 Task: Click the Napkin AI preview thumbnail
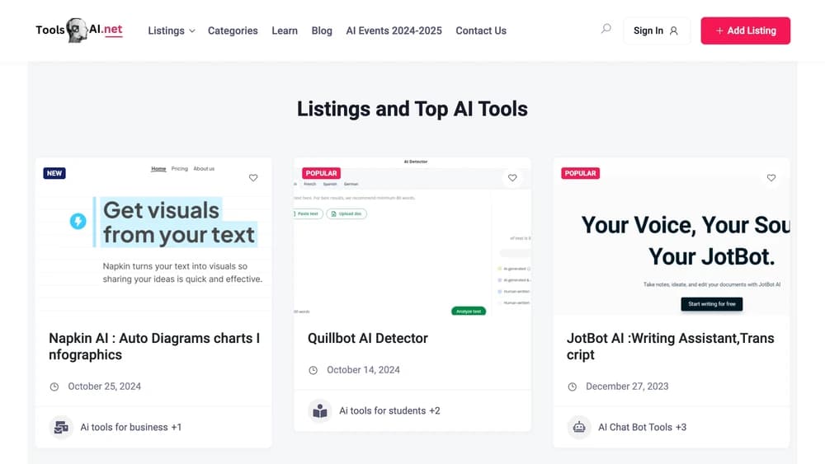coord(153,236)
